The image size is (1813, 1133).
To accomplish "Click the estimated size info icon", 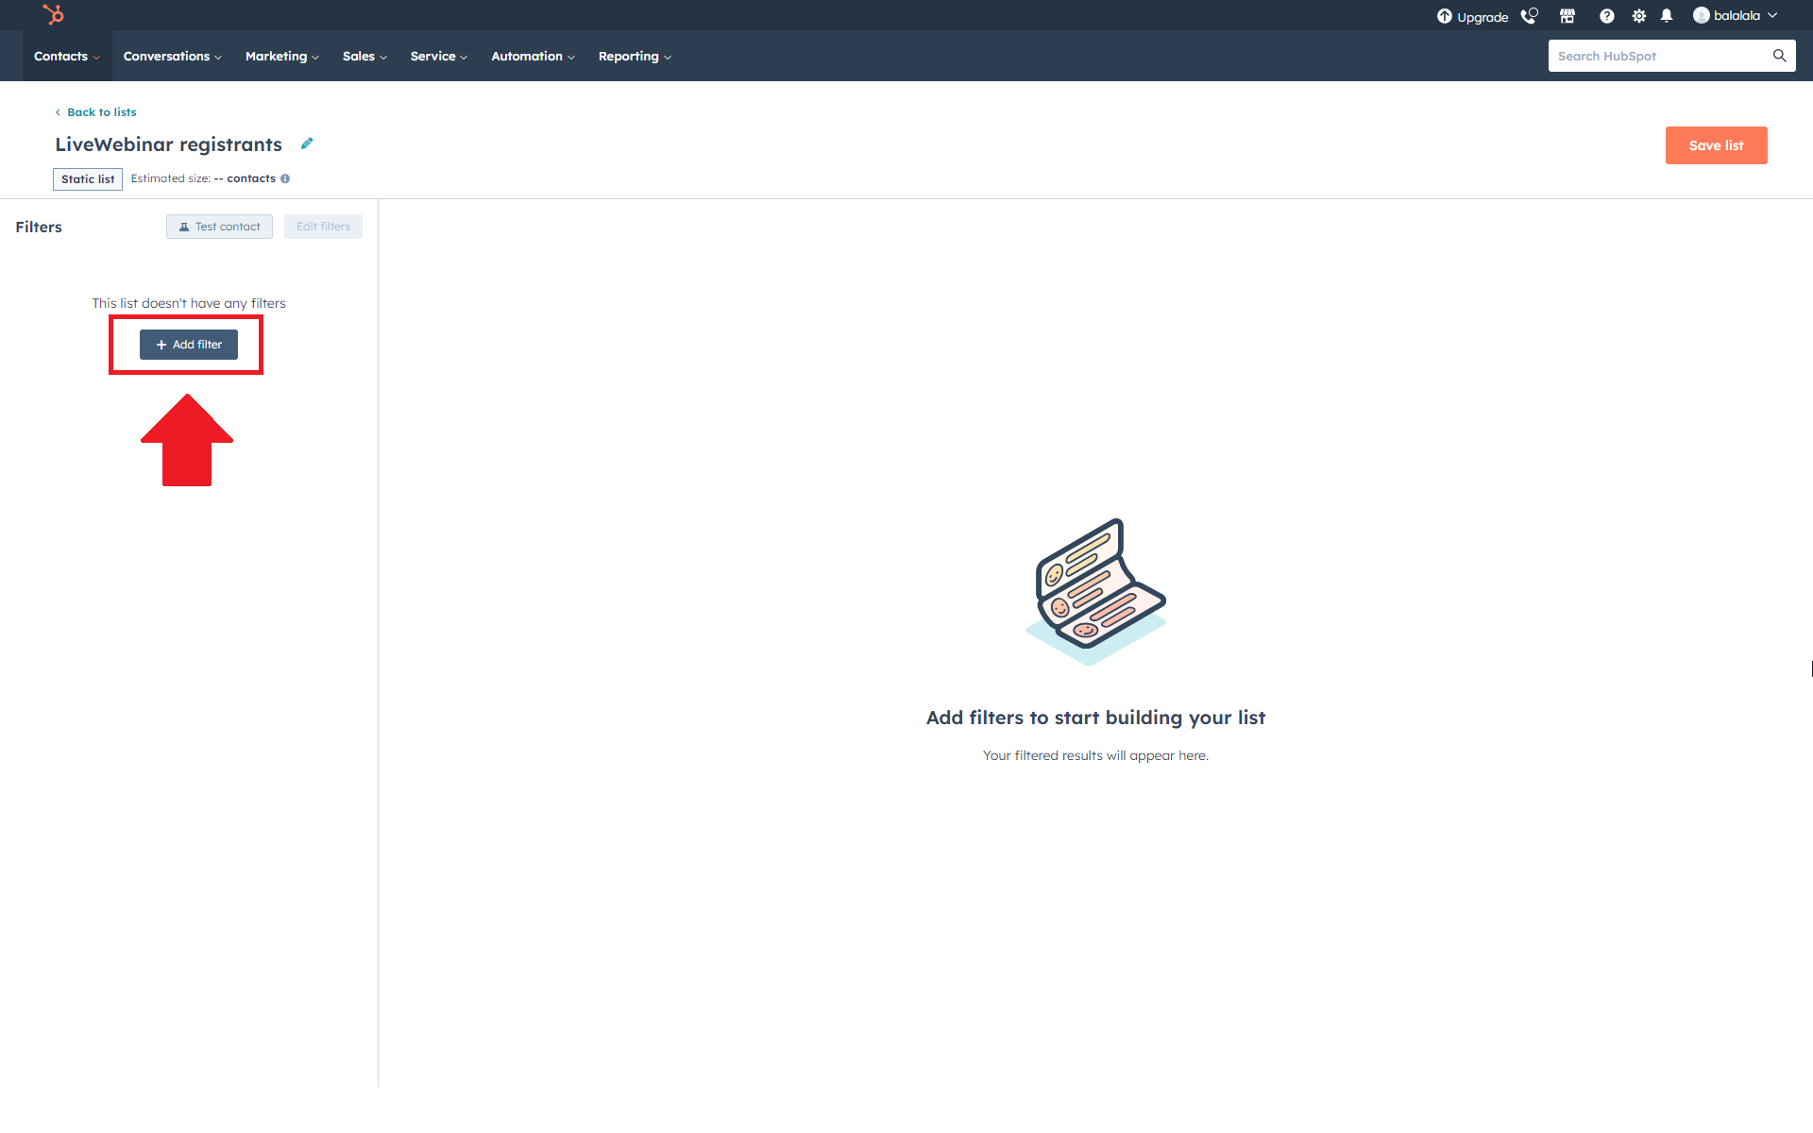I will [285, 178].
